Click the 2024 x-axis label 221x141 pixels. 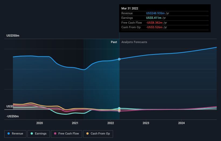(181, 123)
